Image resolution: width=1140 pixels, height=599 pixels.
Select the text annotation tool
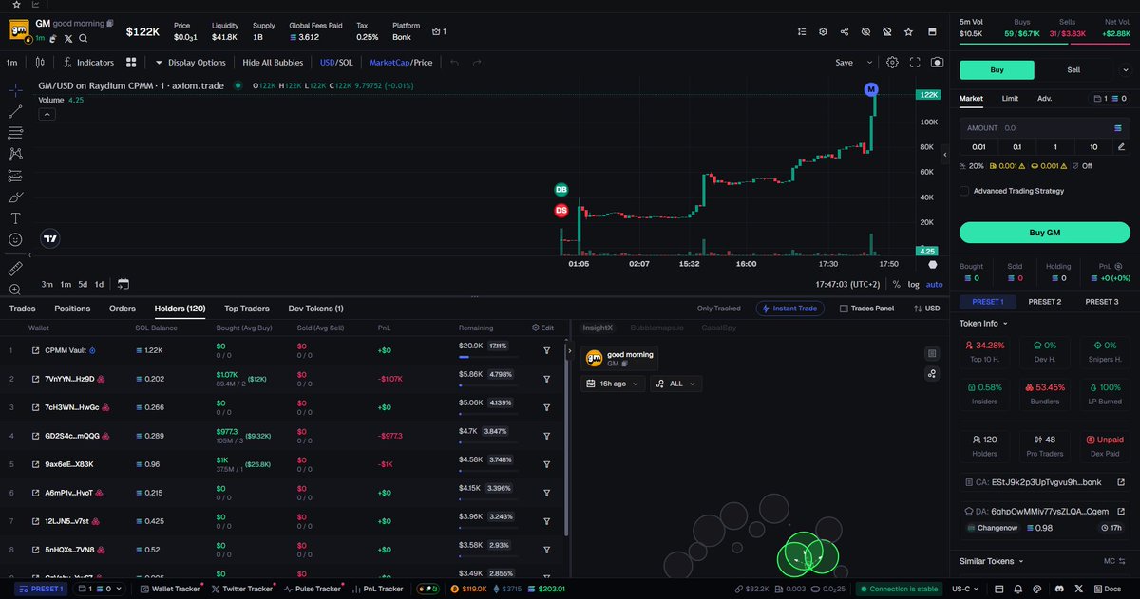[15, 218]
